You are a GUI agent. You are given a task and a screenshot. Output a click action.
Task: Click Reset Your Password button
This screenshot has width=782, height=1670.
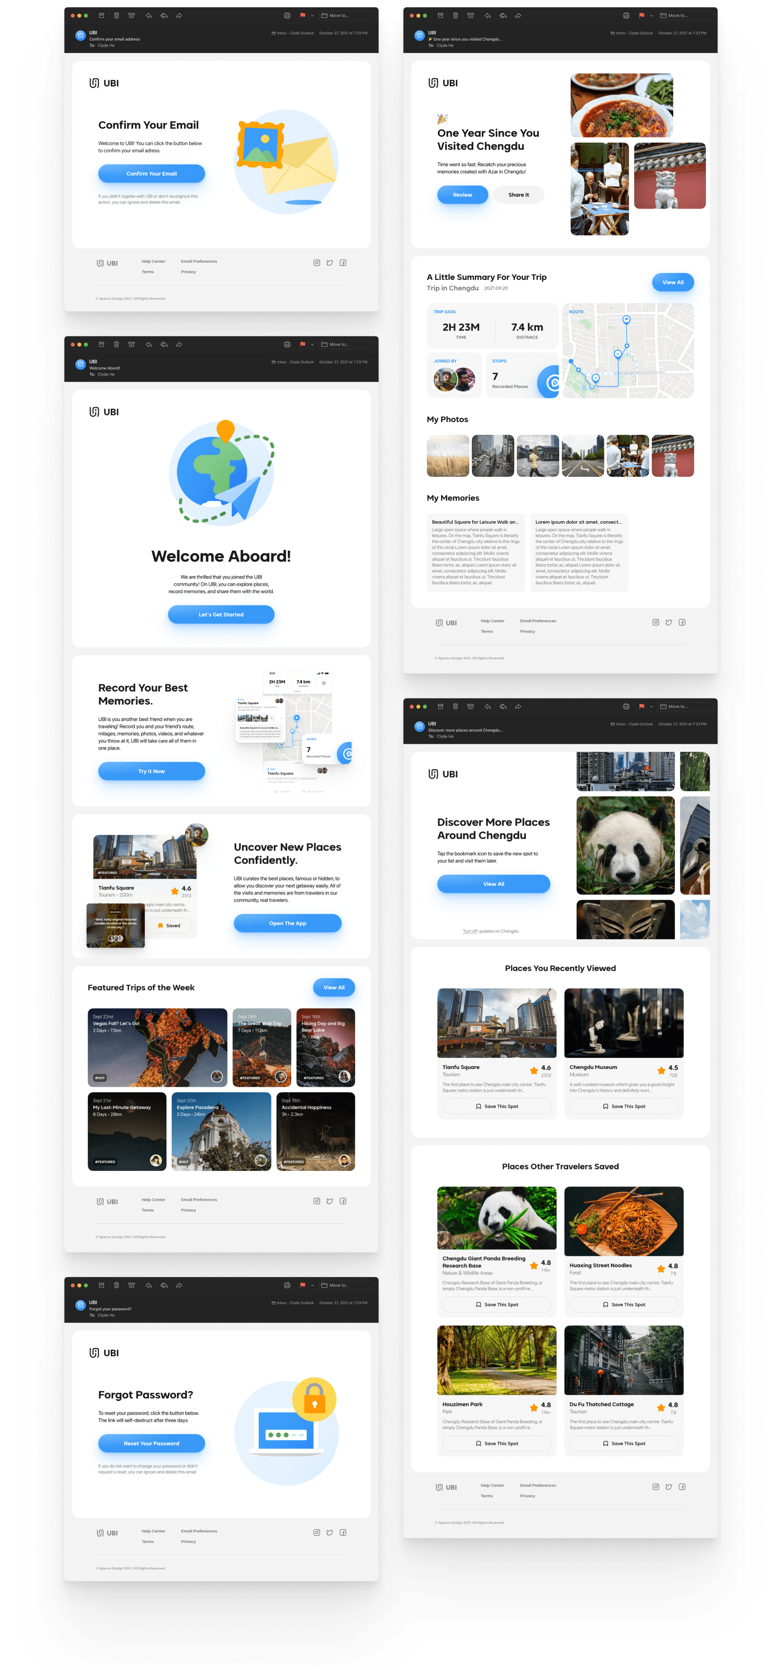152,1443
